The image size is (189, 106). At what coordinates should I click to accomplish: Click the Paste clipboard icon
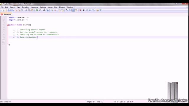click(x=32, y=10)
